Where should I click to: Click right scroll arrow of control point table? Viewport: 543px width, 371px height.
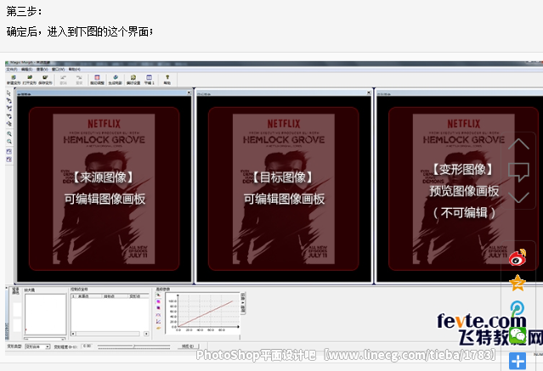[x=146, y=334]
